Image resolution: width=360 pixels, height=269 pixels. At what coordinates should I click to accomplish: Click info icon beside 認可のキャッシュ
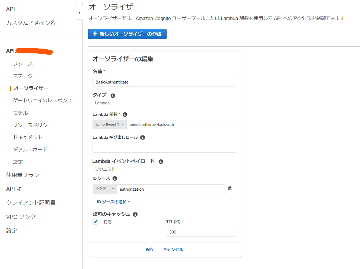135,214
